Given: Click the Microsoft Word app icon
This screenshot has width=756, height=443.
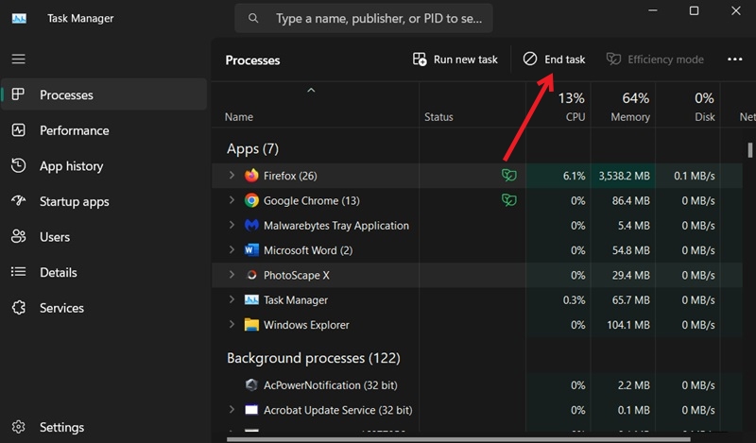Looking at the screenshot, I should [251, 250].
